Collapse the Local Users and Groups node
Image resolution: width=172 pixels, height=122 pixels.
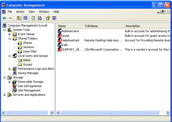coord(10,56)
